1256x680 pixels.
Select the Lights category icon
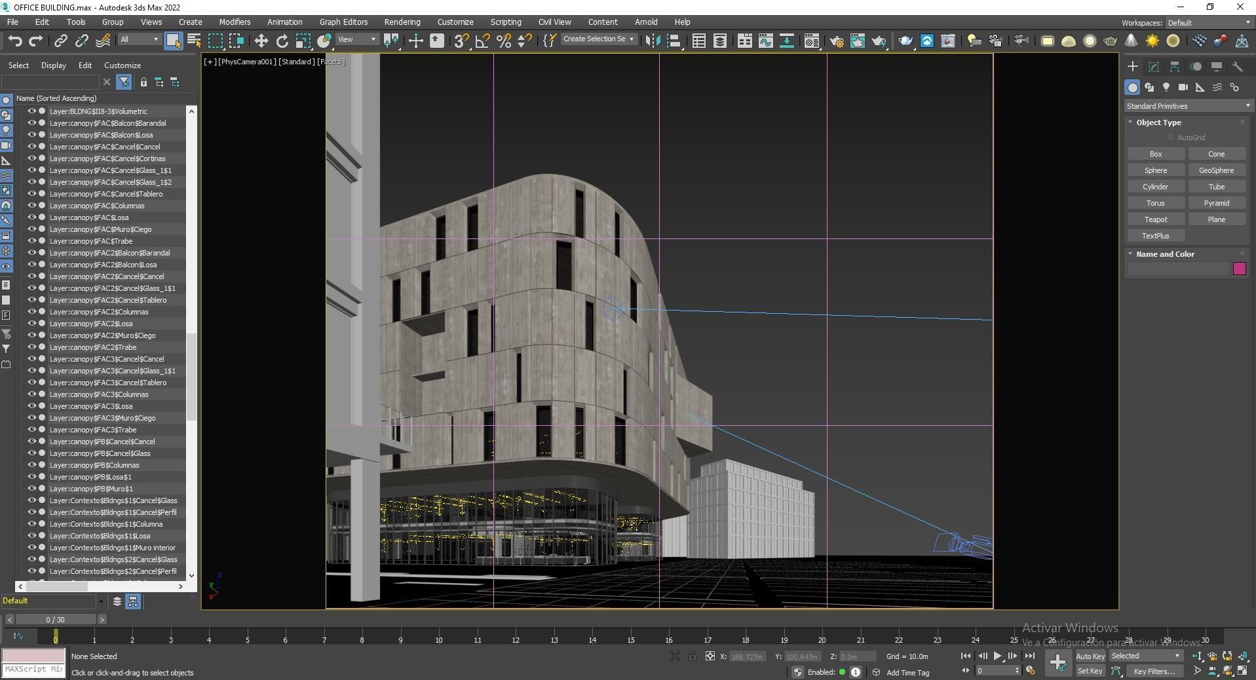click(1166, 87)
